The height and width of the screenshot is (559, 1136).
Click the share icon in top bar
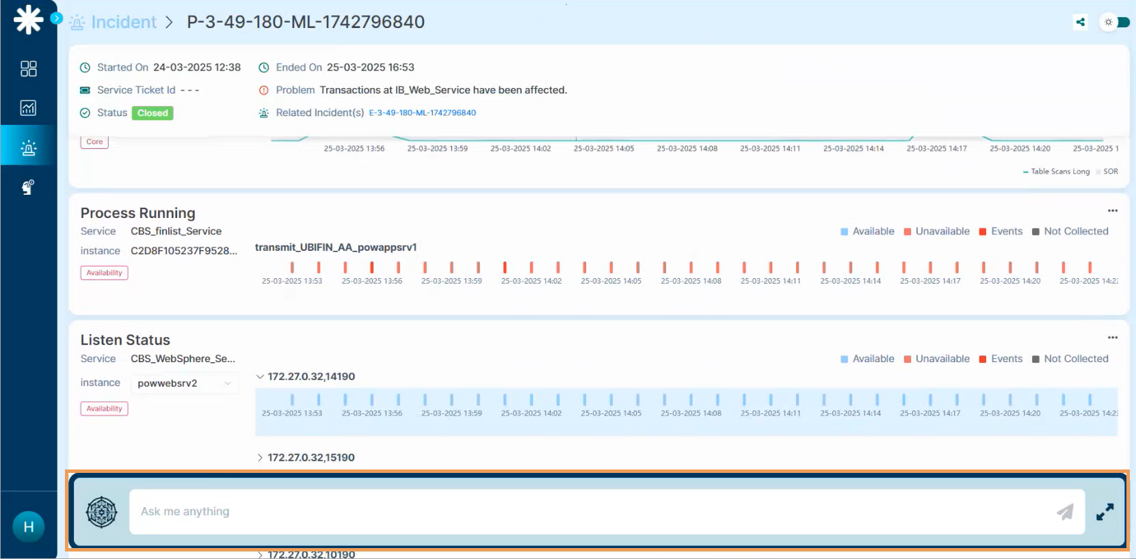[1081, 22]
